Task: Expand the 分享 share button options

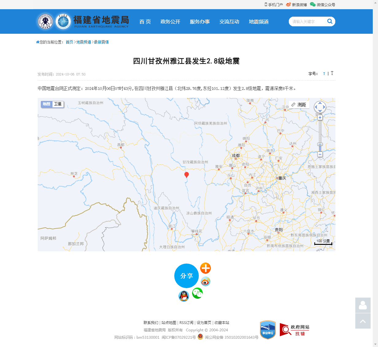Action: tap(186, 276)
